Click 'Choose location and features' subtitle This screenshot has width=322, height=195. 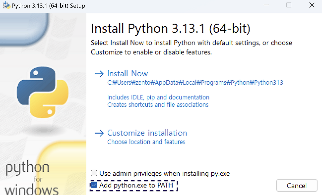pos(146,142)
